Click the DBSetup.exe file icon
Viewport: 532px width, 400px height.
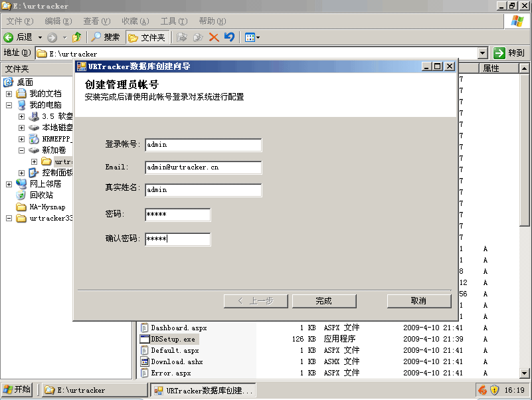tap(145, 339)
